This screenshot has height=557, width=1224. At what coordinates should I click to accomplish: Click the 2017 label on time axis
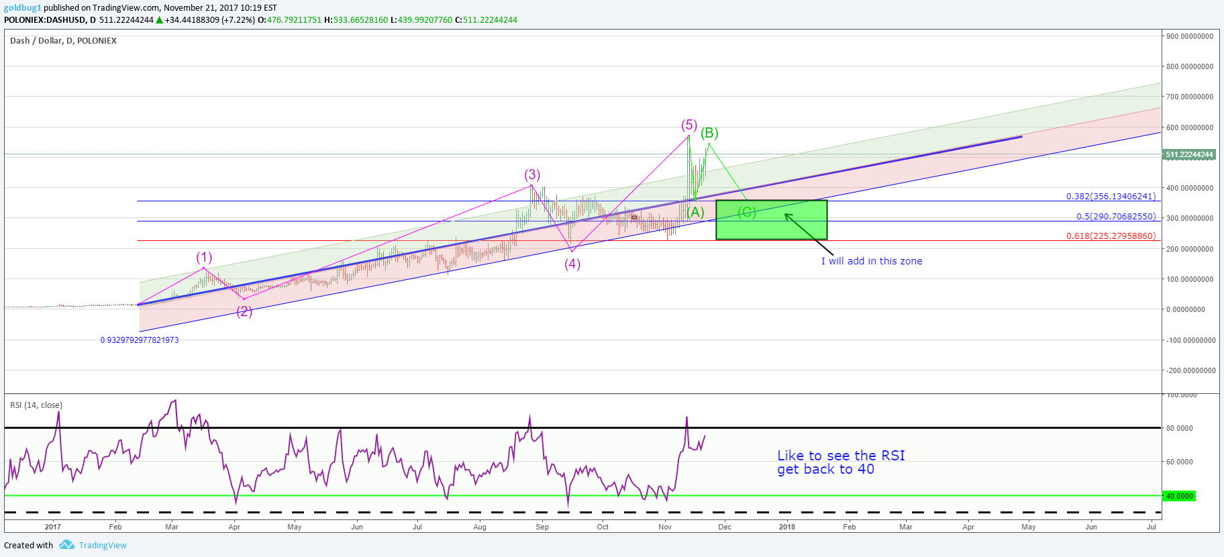[52, 527]
